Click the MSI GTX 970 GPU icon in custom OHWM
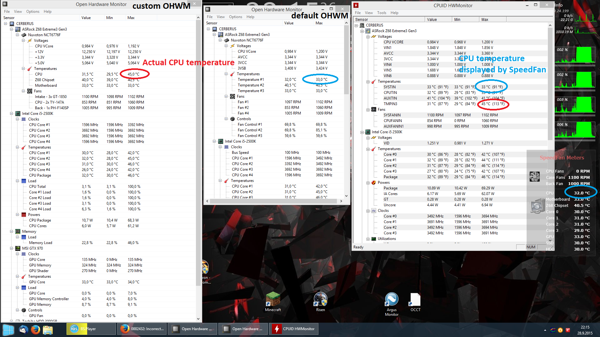Screen dimensions: 600x337 (x=18, y=248)
